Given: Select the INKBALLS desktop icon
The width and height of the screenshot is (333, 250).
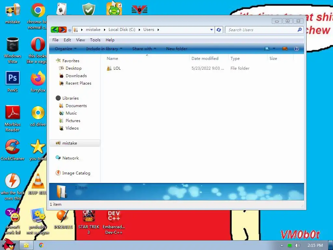Looking at the screenshot, I should pyautogui.click(x=63, y=219).
